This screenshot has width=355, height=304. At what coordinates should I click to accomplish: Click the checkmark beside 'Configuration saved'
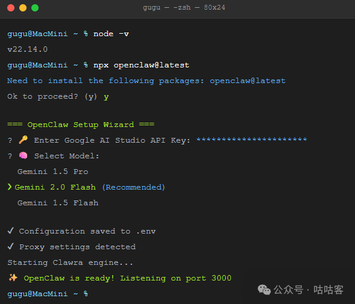pyautogui.click(x=10, y=231)
